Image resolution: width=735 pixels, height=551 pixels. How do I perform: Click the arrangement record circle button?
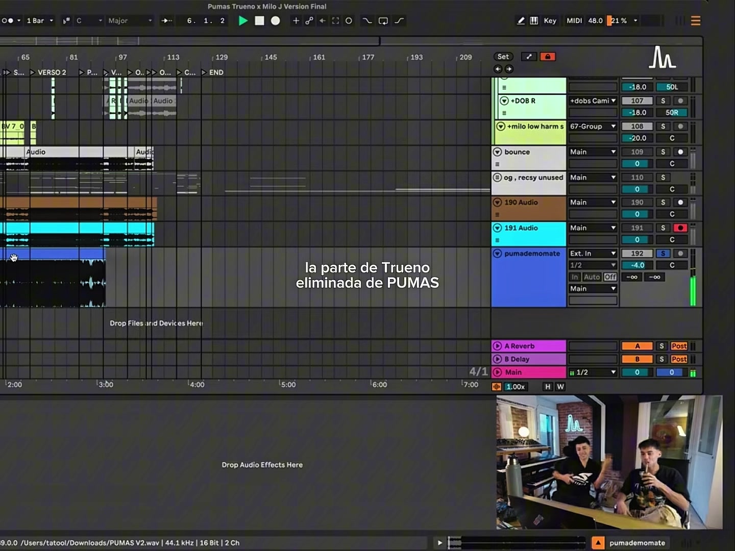click(276, 21)
